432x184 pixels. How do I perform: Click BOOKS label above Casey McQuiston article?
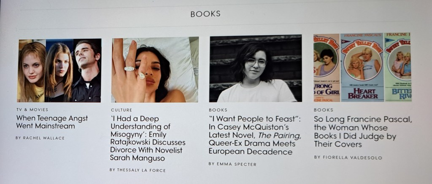tap(218, 110)
